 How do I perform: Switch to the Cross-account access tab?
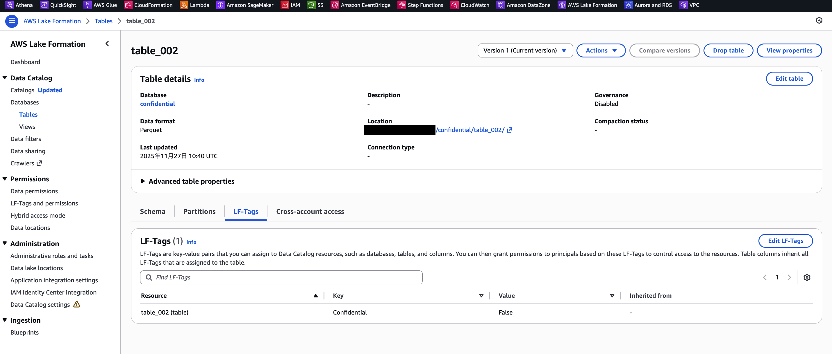[310, 212]
